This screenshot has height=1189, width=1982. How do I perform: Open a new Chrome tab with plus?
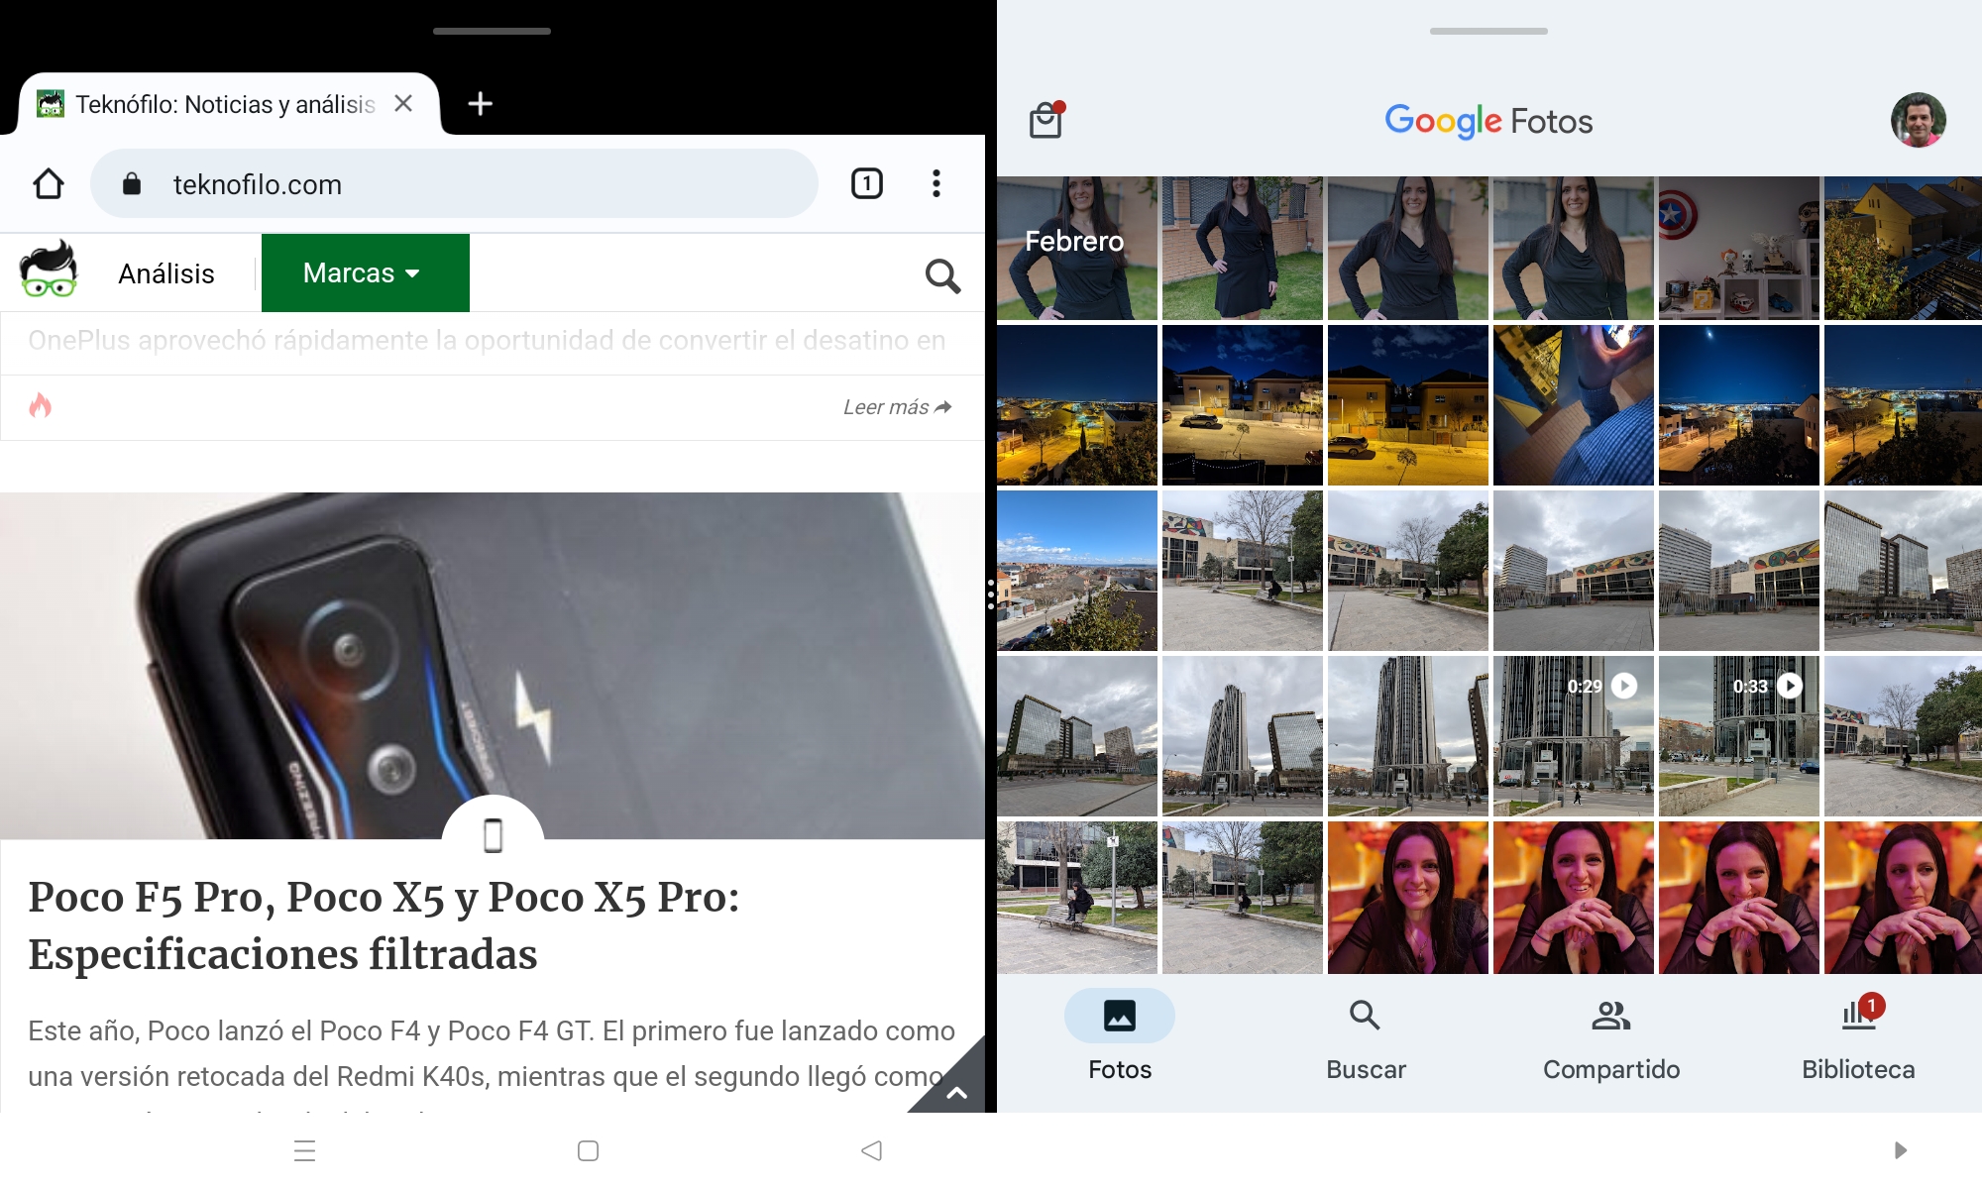[481, 103]
